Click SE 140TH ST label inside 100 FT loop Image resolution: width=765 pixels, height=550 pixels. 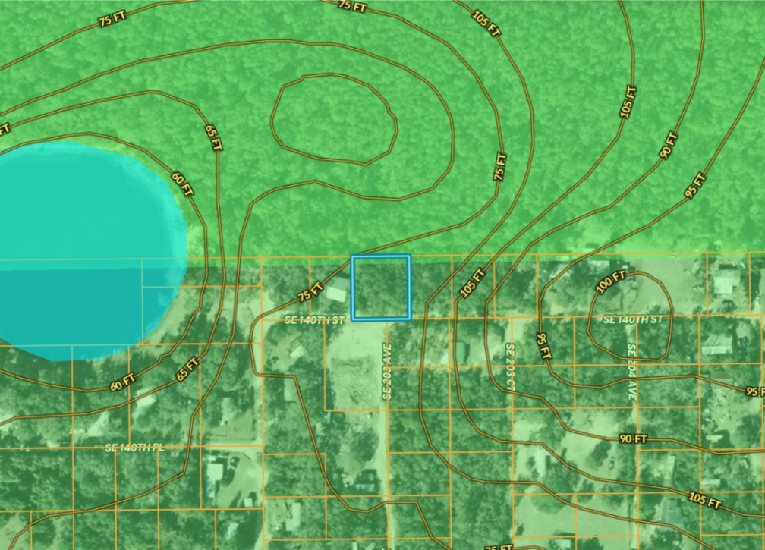click(632, 320)
